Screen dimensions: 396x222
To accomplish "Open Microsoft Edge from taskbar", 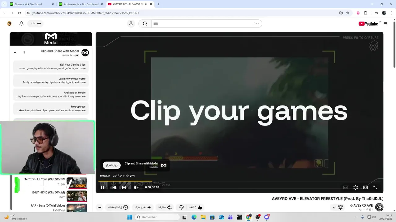I will (194, 217).
